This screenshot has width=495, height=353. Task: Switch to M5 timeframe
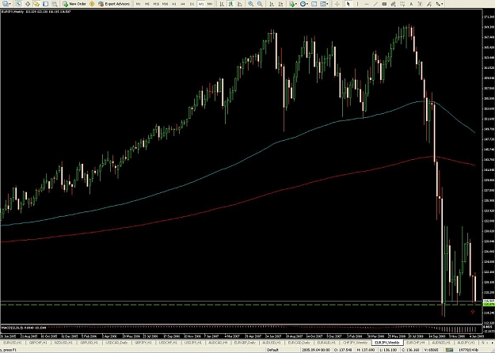[x=147, y=4]
